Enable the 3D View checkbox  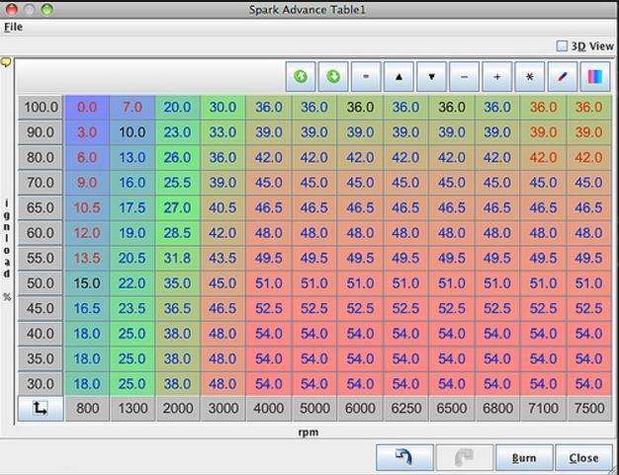pos(562,45)
